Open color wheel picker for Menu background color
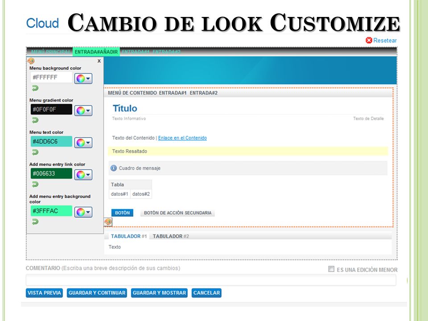The width and height of the screenshot is (428, 321). pyautogui.click(x=83, y=78)
